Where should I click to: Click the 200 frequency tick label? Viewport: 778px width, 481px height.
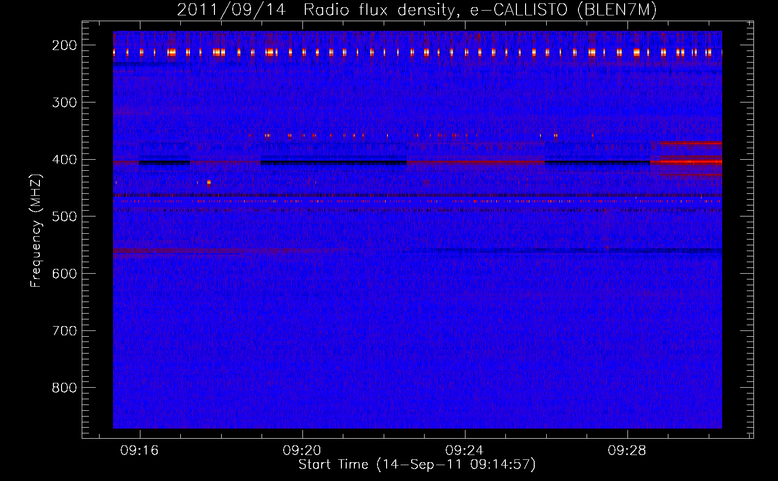(x=64, y=45)
